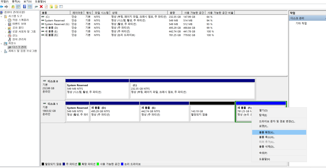The image size is (326, 168).
Task: Click the red X delete toolbar icon
Action: pos(41,7)
